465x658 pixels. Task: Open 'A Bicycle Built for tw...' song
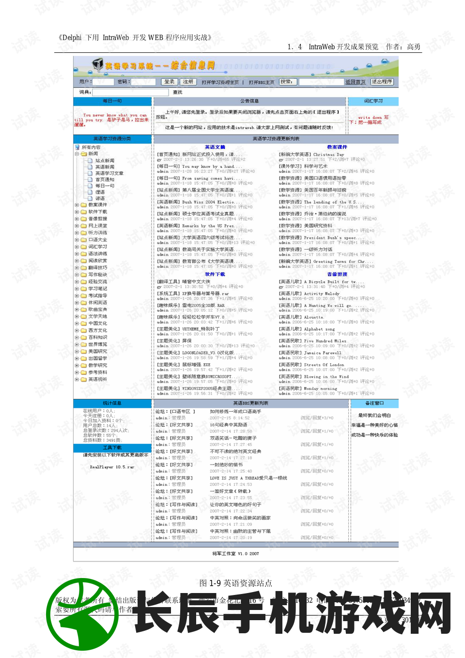point(334,282)
